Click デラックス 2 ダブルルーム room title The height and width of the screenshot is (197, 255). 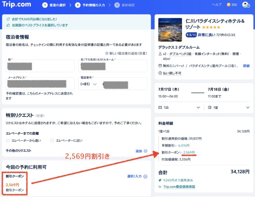(x=179, y=47)
